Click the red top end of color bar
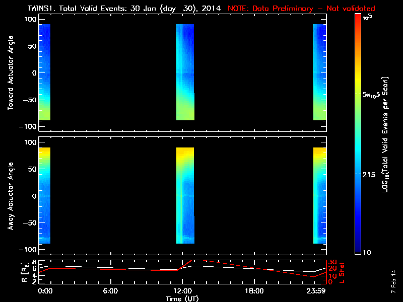The width and height of the screenshot is (403, 302). (357, 17)
